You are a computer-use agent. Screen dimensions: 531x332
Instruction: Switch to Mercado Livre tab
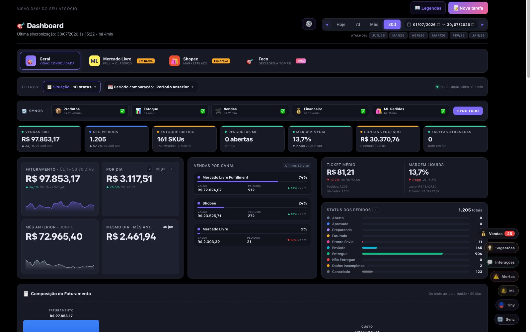122,61
